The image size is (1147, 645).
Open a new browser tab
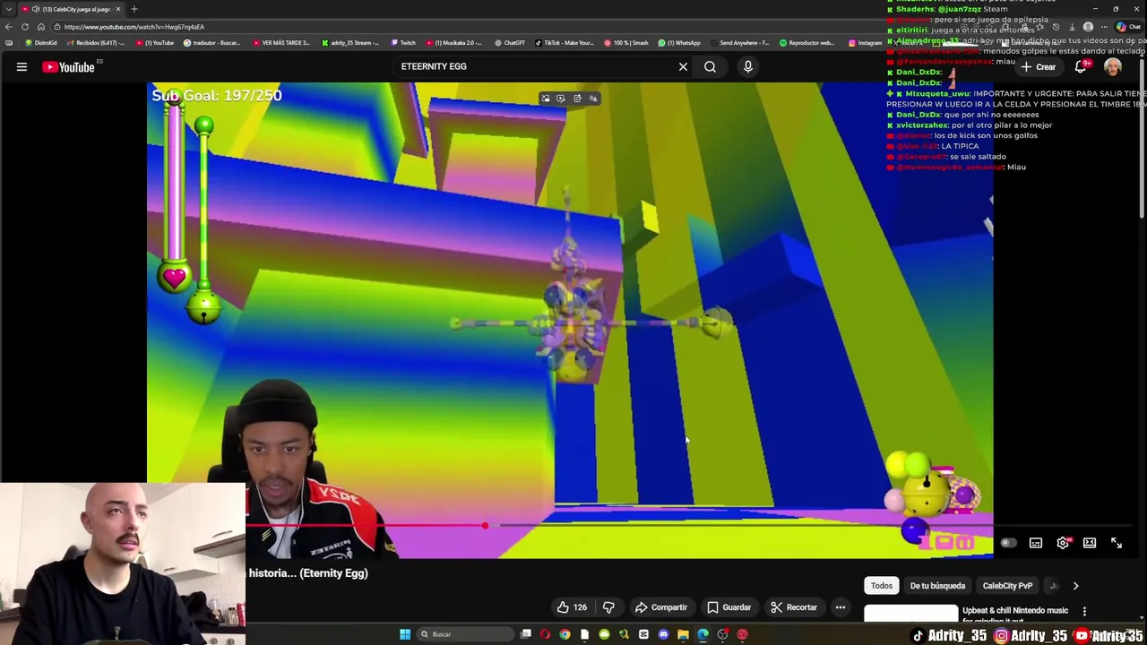click(x=134, y=9)
